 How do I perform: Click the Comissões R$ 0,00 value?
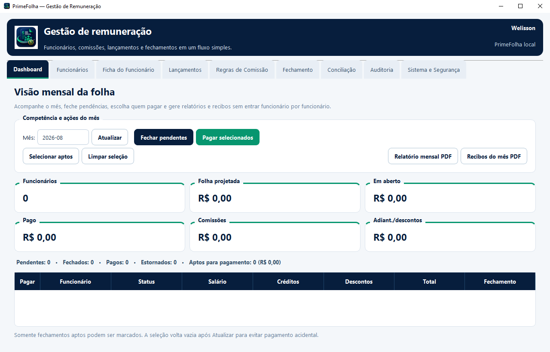[x=215, y=237]
